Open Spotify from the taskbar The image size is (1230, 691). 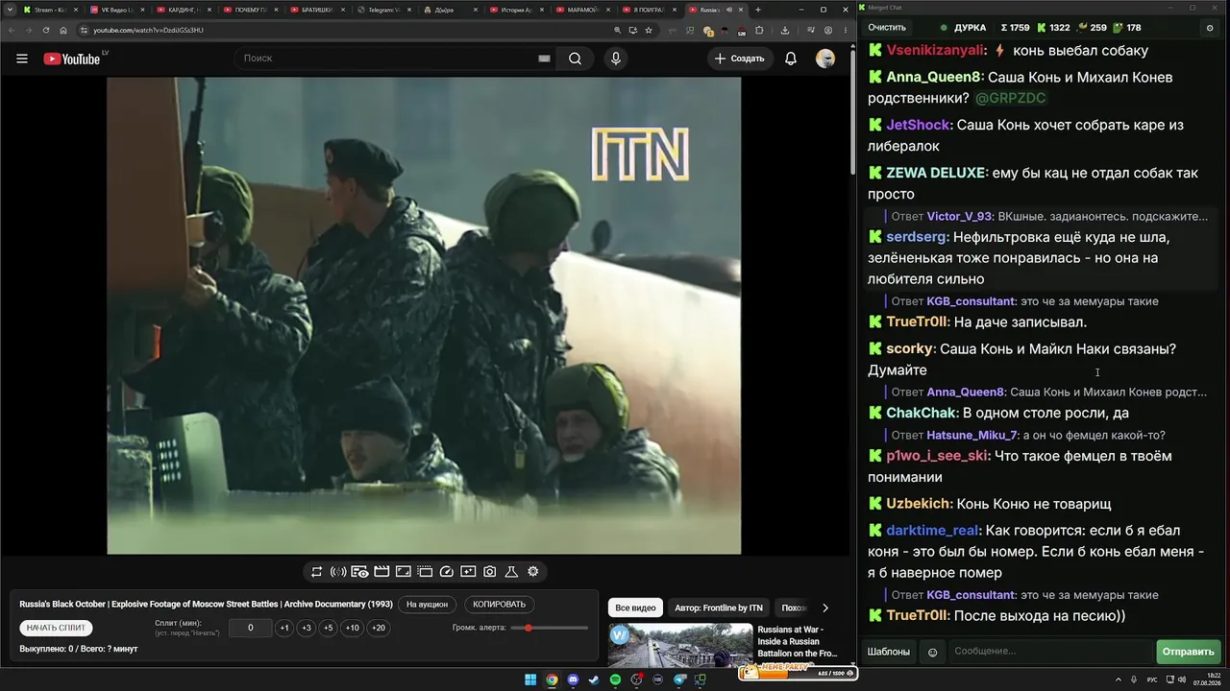pyautogui.click(x=616, y=679)
